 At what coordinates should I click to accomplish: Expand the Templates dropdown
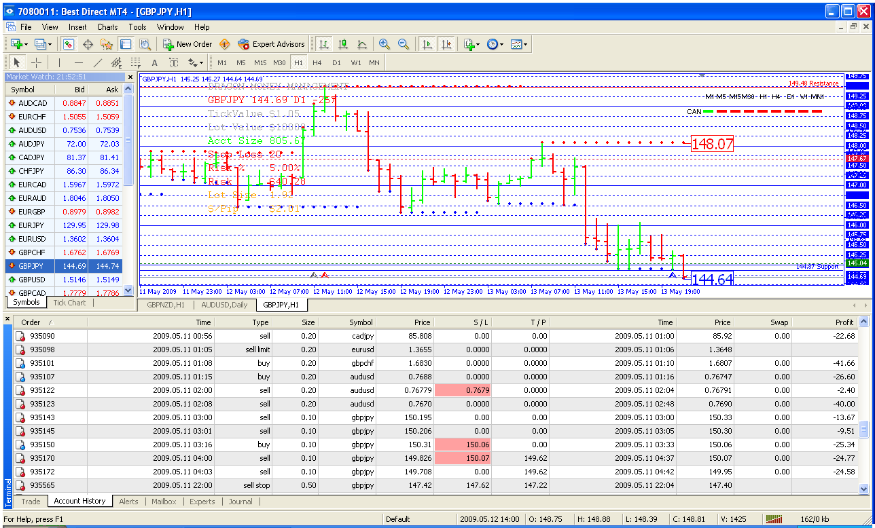point(518,44)
